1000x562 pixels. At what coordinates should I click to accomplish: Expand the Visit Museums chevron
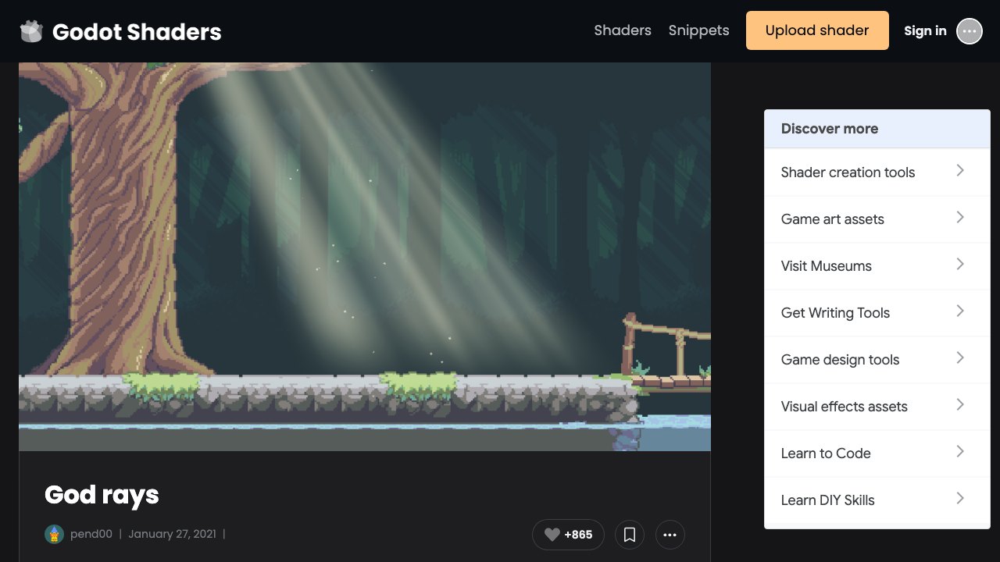961,264
